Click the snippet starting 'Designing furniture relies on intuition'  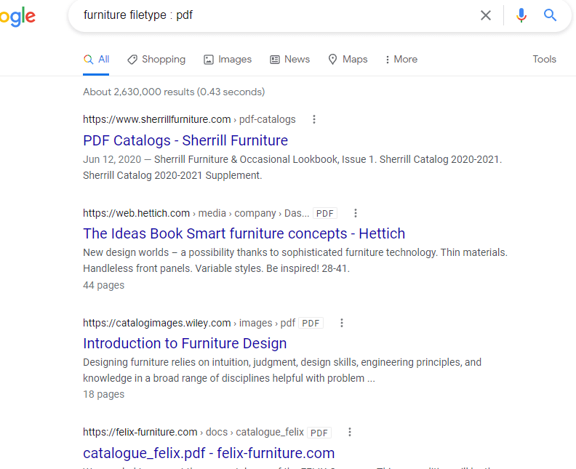[282, 370]
